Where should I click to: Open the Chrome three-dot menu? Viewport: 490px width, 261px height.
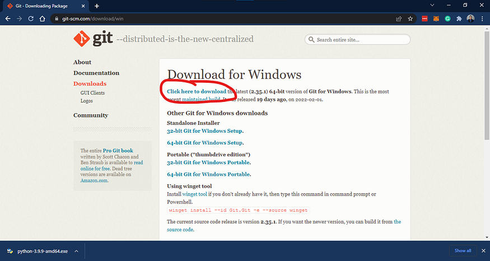[483, 18]
